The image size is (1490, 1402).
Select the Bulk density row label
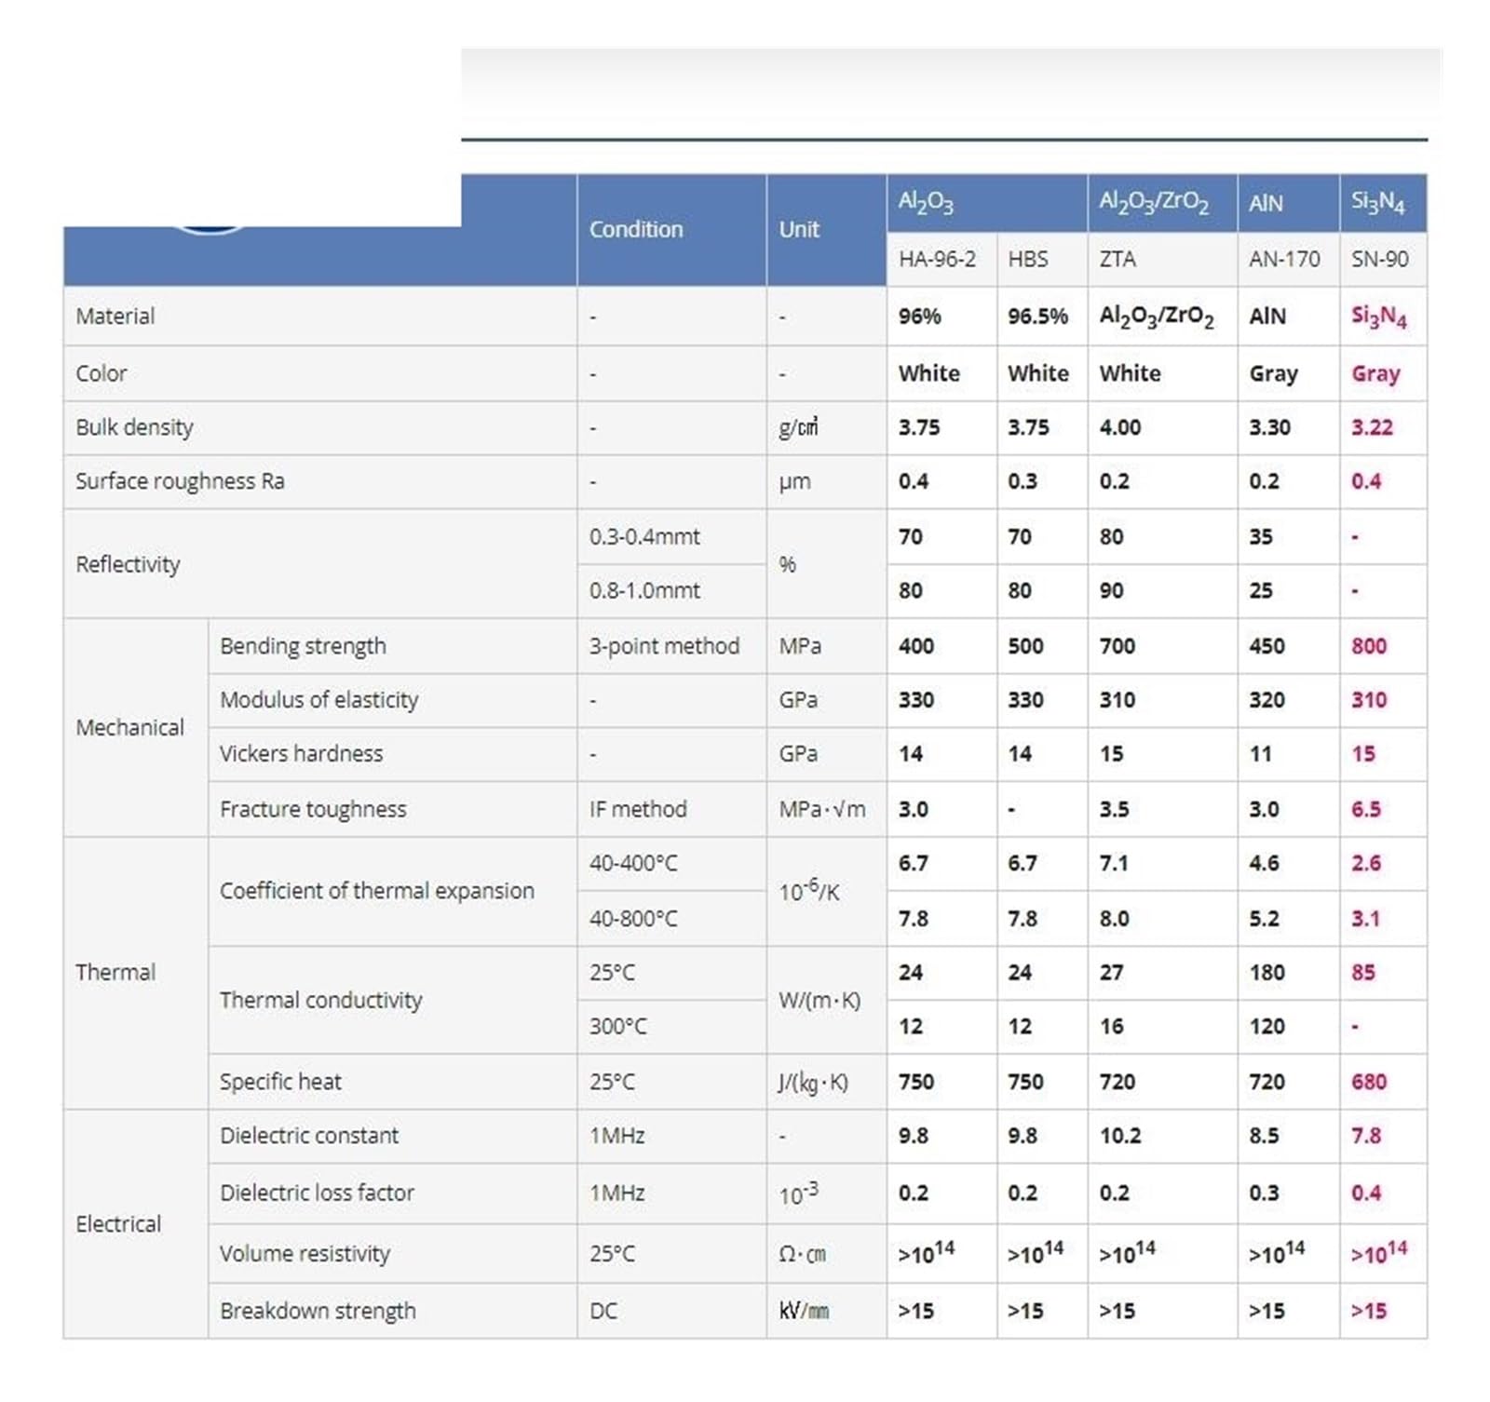point(134,428)
